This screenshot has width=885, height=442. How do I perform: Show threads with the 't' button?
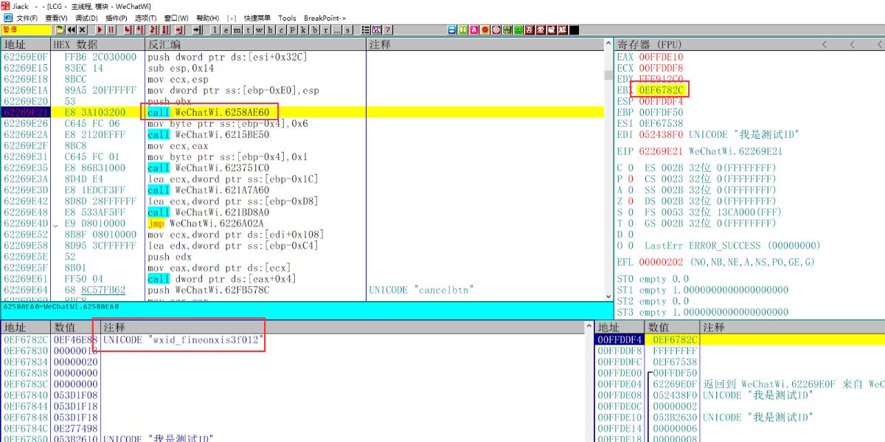tap(248, 30)
